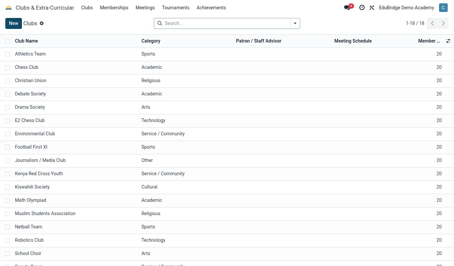The image size is (454, 266).
Task: Click the gear icon next to Clubs
Action: pyautogui.click(x=42, y=23)
